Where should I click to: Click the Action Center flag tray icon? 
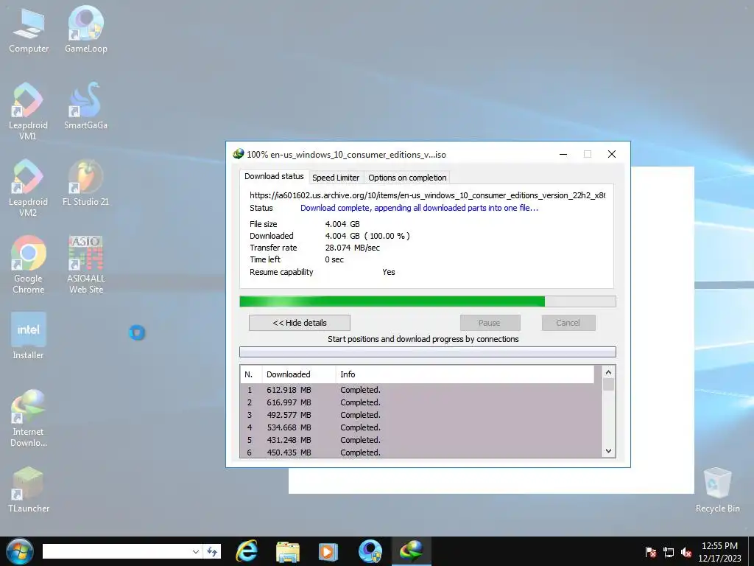[x=651, y=552]
